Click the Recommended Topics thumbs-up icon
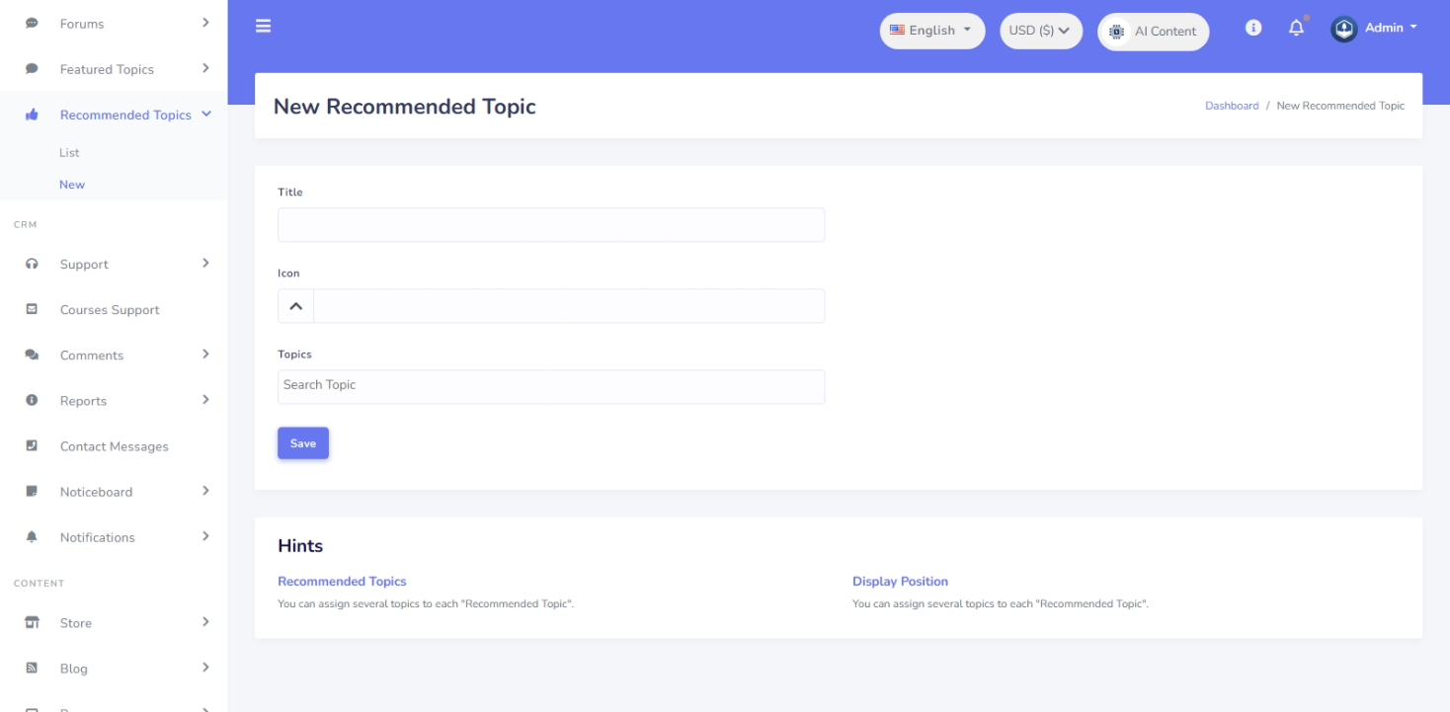1450x712 pixels. (x=32, y=116)
